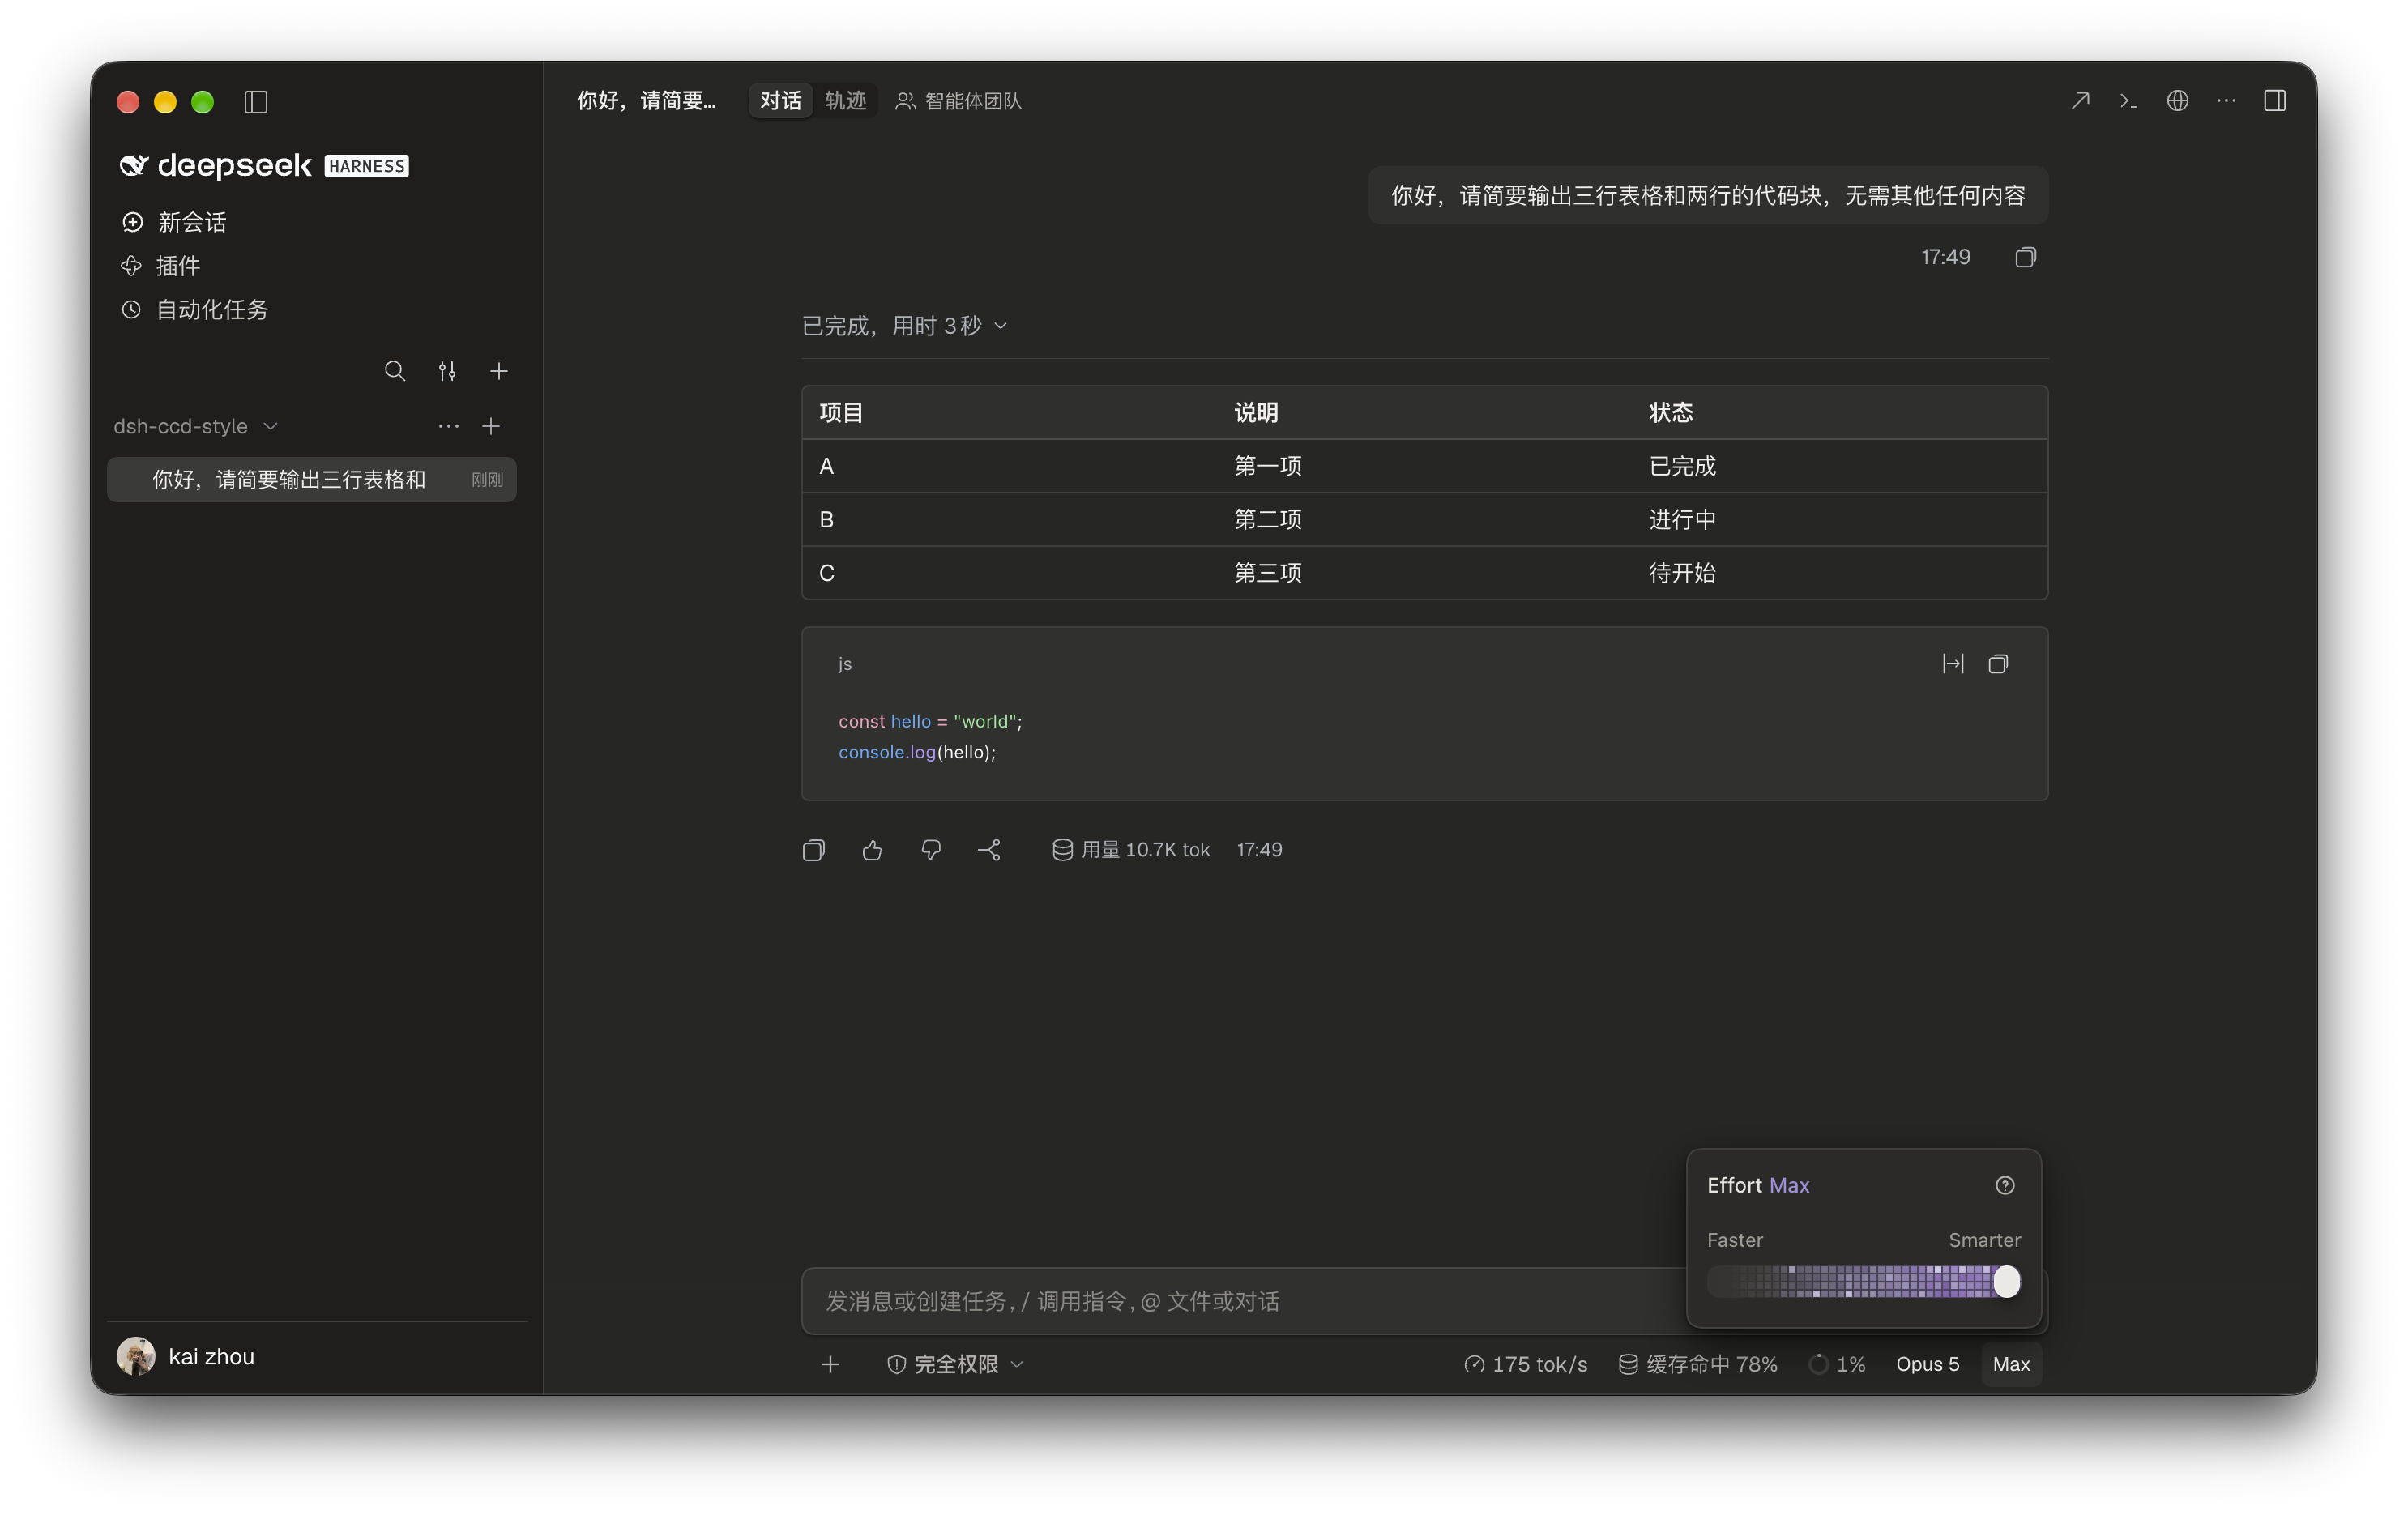This screenshot has height=1515, width=2408.
Task: Select the 你好，请简要输出三行表格和 conversation
Action: click(x=312, y=479)
